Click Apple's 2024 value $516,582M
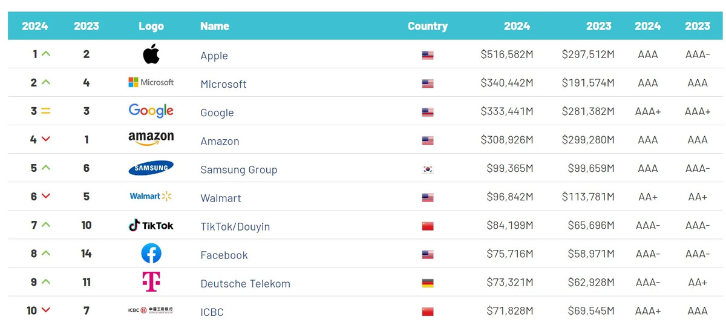726x328 pixels. point(507,54)
